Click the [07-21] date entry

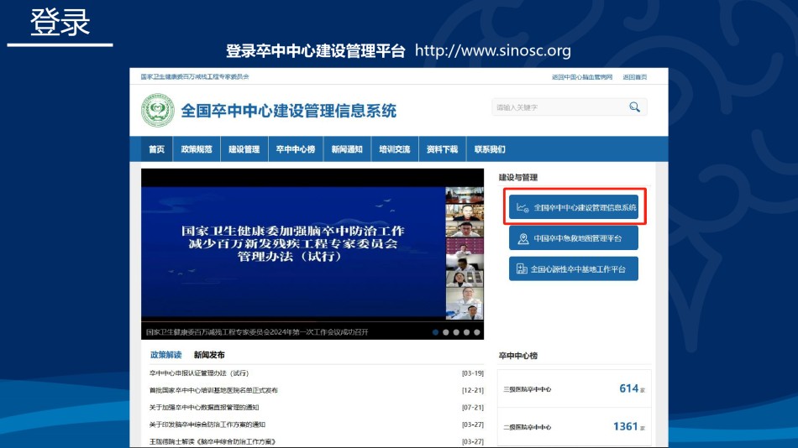tap(473, 408)
